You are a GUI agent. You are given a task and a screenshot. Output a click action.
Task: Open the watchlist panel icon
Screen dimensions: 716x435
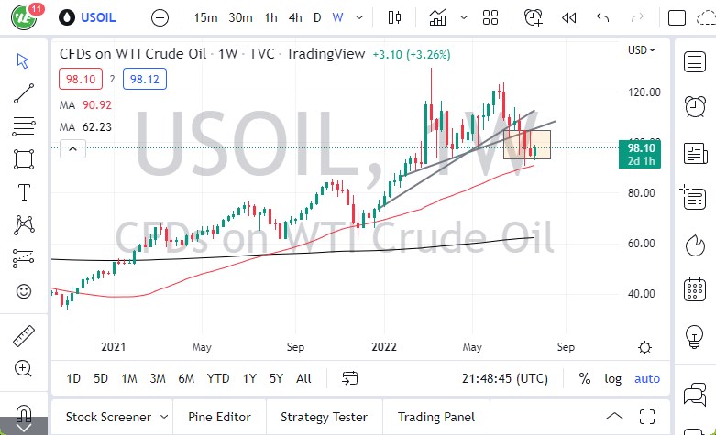(695, 61)
